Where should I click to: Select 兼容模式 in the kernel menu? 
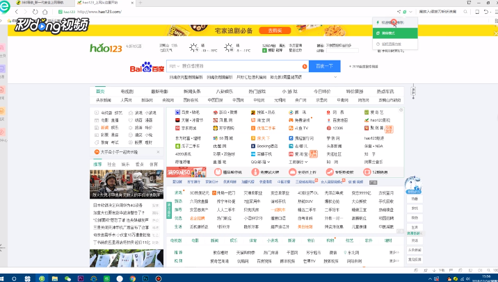[395, 33]
